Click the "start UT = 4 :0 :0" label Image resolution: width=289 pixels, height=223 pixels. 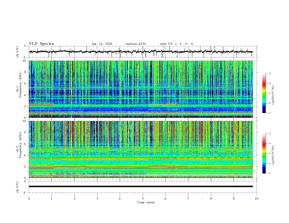click(176, 44)
